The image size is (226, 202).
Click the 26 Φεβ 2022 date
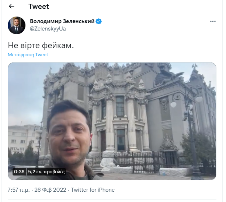50,190
